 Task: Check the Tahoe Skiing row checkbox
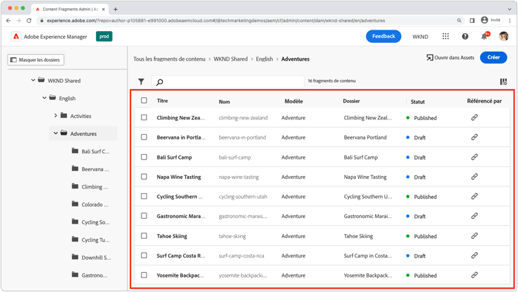click(x=144, y=236)
